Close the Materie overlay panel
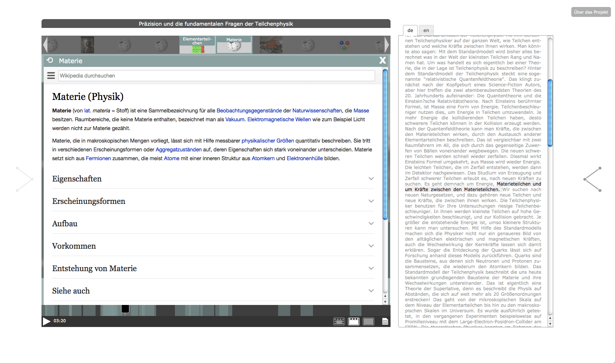This screenshot has width=615, height=363. pos(382,61)
